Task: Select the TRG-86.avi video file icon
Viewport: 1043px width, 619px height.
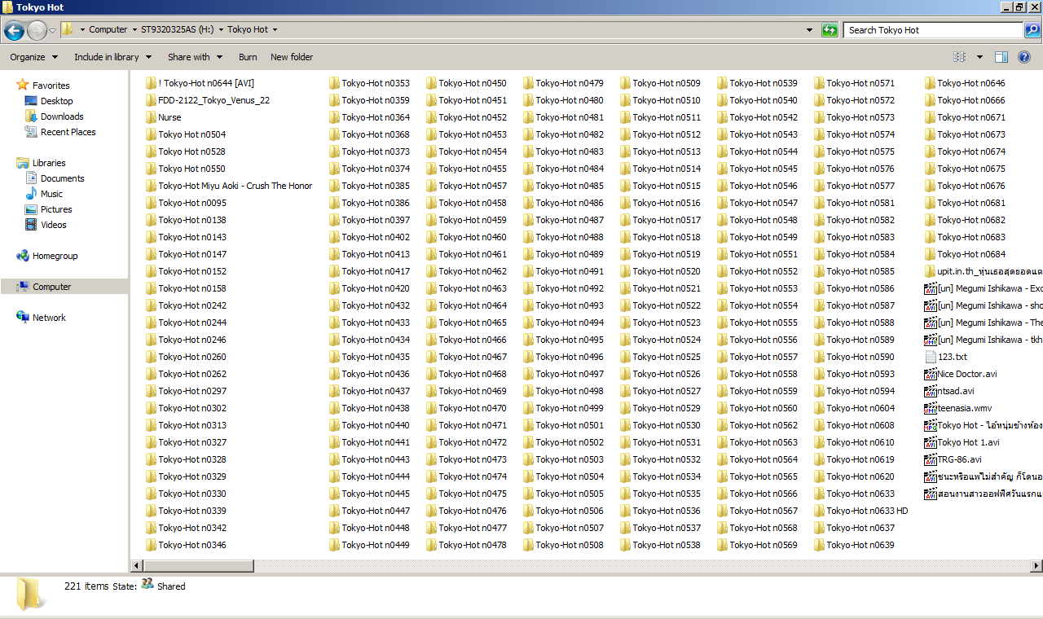Action: tap(931, 459)
